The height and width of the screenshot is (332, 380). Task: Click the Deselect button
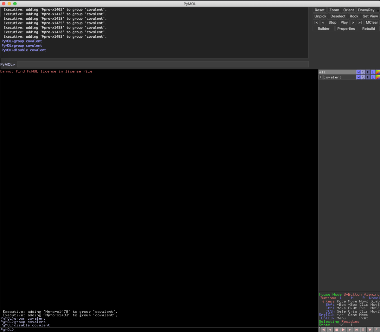pos(338,16)
